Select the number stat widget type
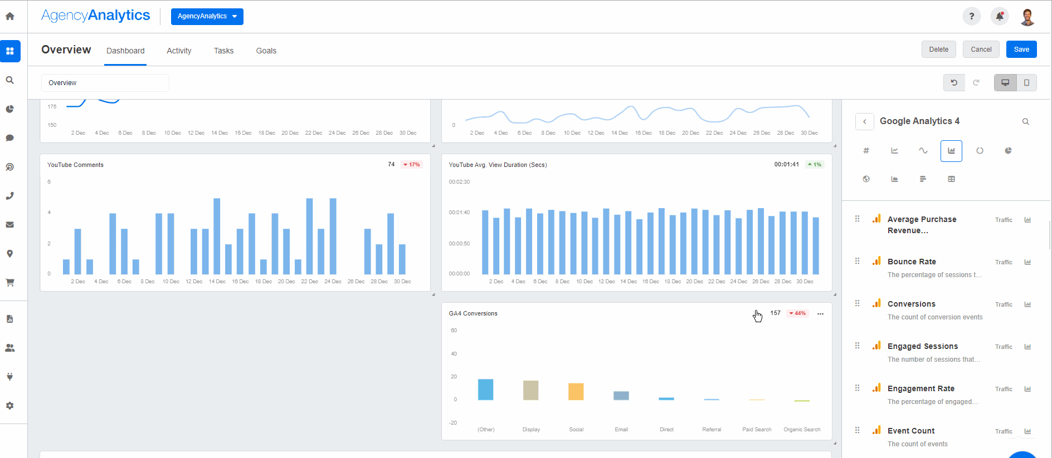Screen dimensions: 1052x458 pos(866,151)
